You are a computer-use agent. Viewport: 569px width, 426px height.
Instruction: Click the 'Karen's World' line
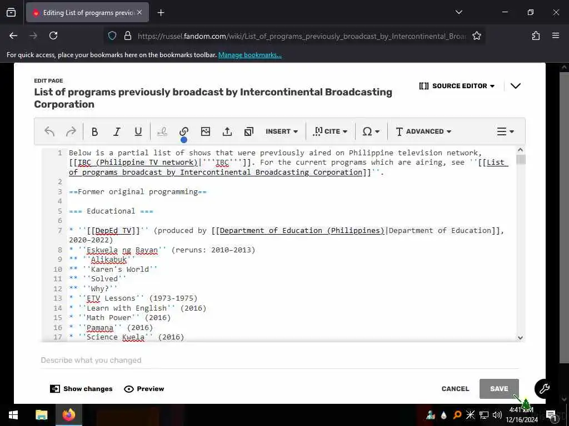113,269
